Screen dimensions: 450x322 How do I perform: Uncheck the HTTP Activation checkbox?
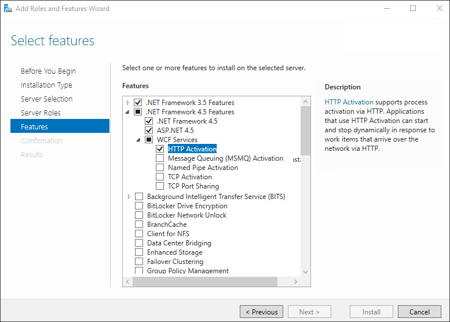coord(160,149)
